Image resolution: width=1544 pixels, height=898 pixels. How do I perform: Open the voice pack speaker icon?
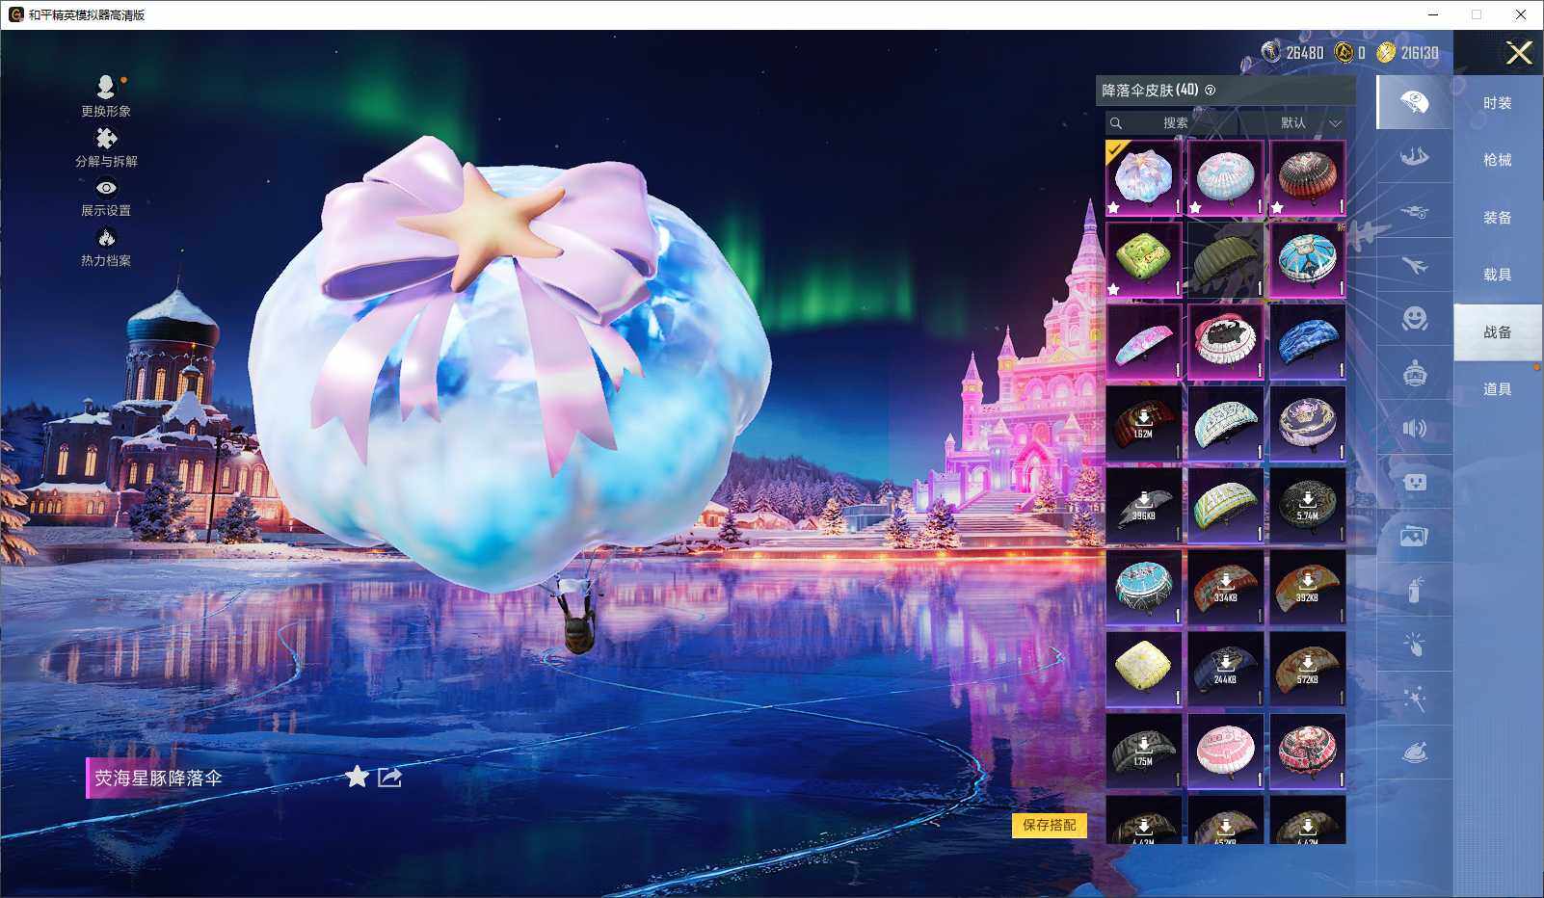click(1414, 428)
